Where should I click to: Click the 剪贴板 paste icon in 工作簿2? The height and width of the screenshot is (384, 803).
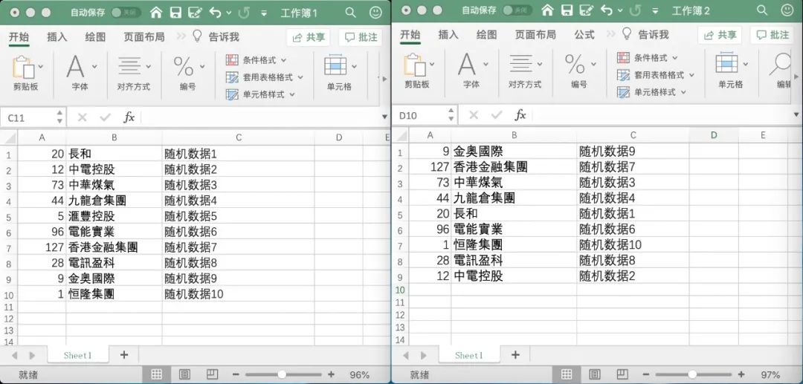(x=414, y=65)
